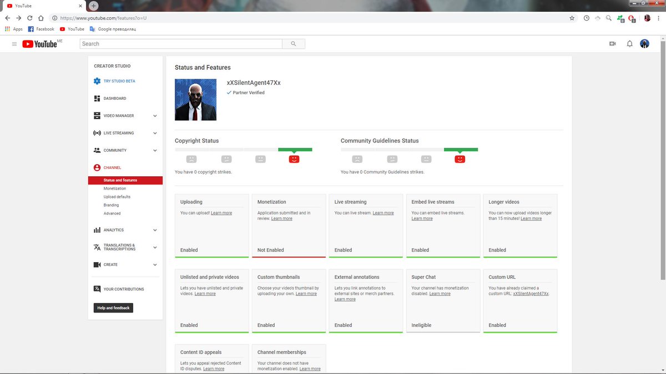Switch to the YouTube browser tab
Viewport: 666px width, 374px height.
(43, 6)
